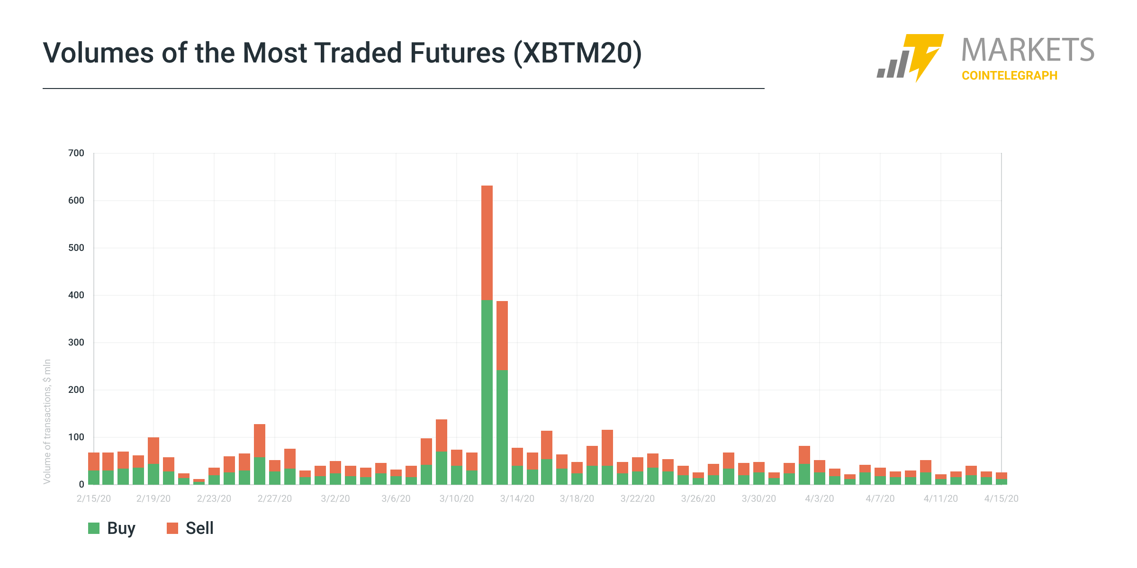Screen dimensions: 1137x568
Task: Click the 4/3/20 x-axis date label
Action: tap(820, 498)
